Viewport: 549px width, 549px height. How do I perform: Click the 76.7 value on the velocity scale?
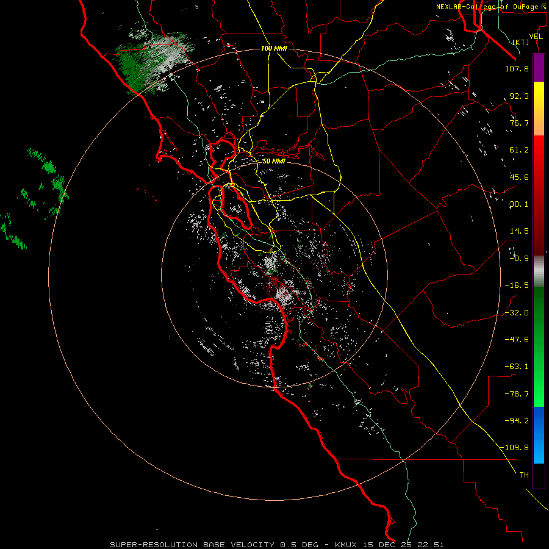[519, 123]
